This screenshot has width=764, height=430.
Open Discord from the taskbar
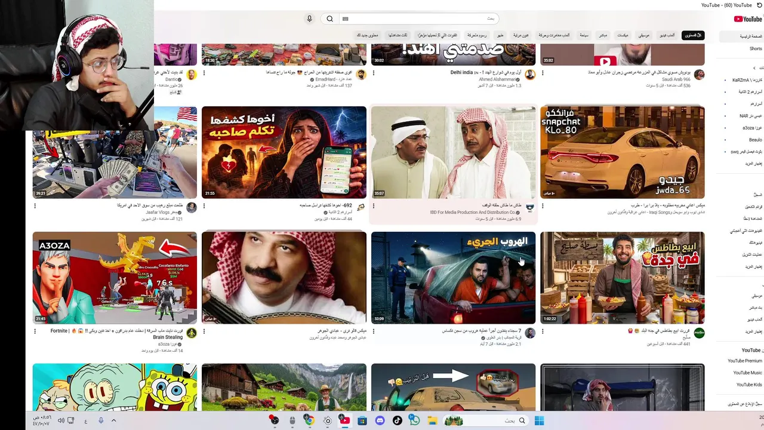click(380, 420)
